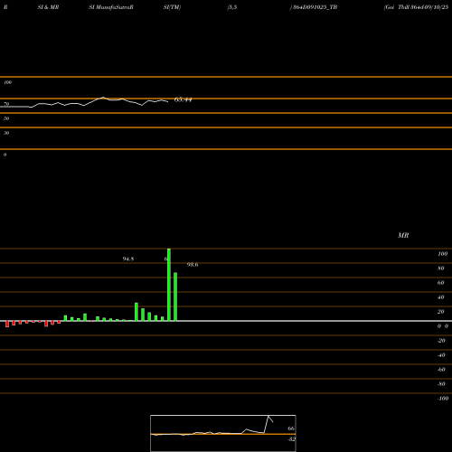Click the MR axis label -100
Screen dimensions: 452x452
pyautogui.click(x=443, y=399)
